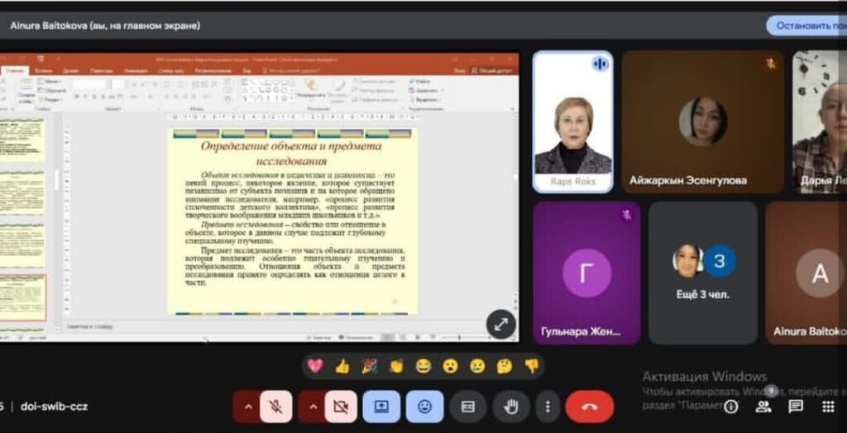This screenshot has width=847, height=433.
Task: Select Айжаркын Эсенгулова's video tile
Action: tap(702, 121)
